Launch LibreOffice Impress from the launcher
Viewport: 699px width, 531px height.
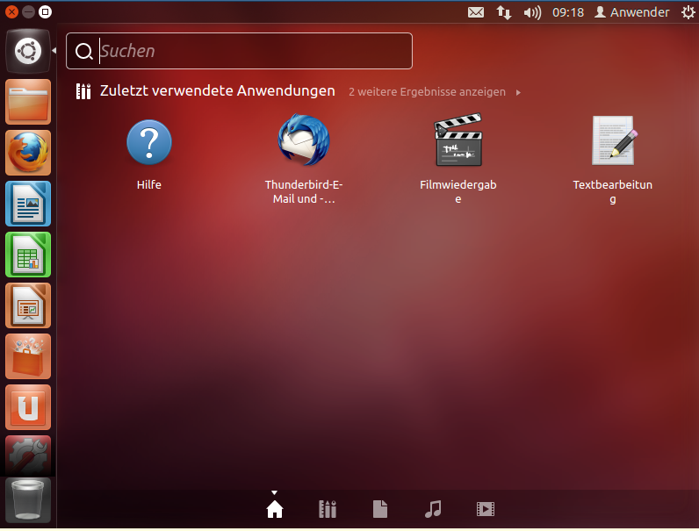pos(27,305)
